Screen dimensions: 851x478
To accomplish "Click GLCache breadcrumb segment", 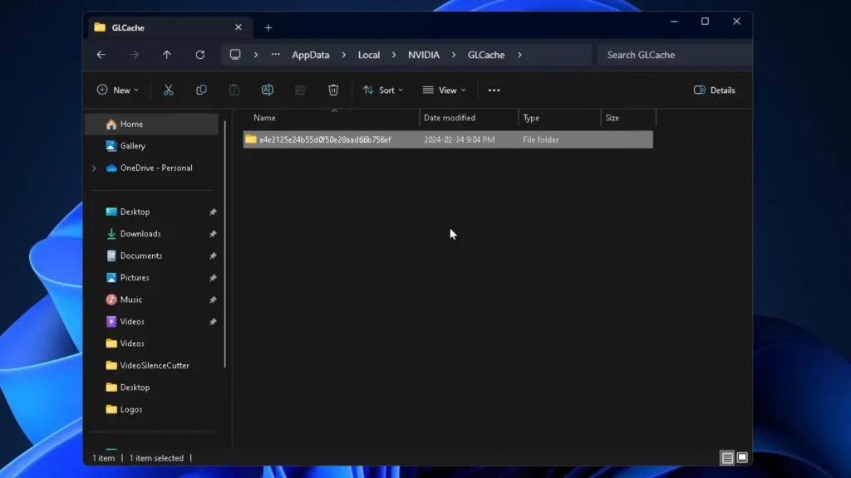I will tap(486, 55).
